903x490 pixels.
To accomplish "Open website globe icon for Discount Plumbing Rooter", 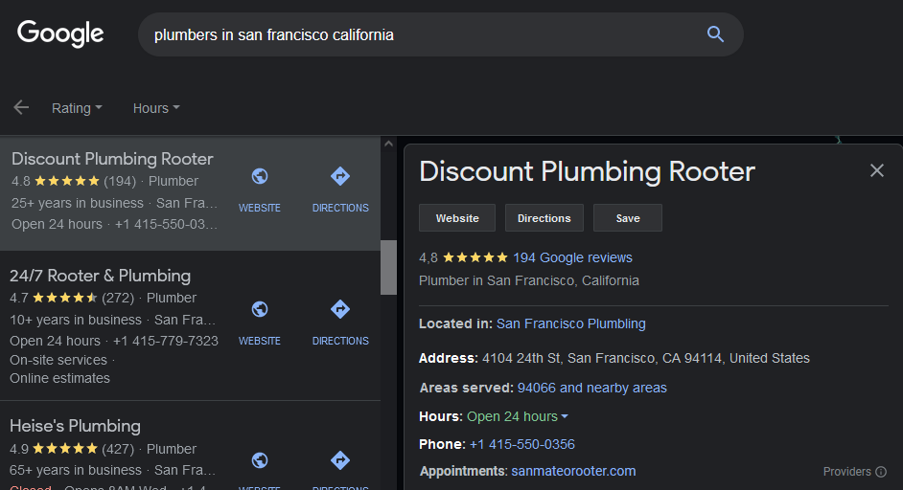I will (x=260, y=176).
